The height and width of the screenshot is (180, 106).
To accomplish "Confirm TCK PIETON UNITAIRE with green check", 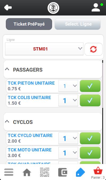I will (x=90, y=86).
